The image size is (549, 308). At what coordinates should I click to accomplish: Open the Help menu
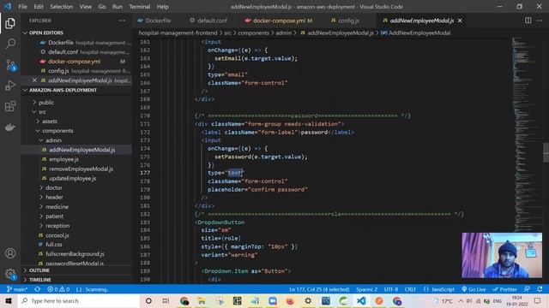click(162, 7)
